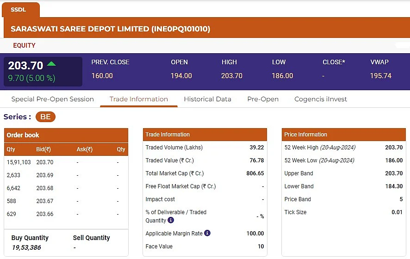Click the green up-arrow next to 203.70

(51, 63)
